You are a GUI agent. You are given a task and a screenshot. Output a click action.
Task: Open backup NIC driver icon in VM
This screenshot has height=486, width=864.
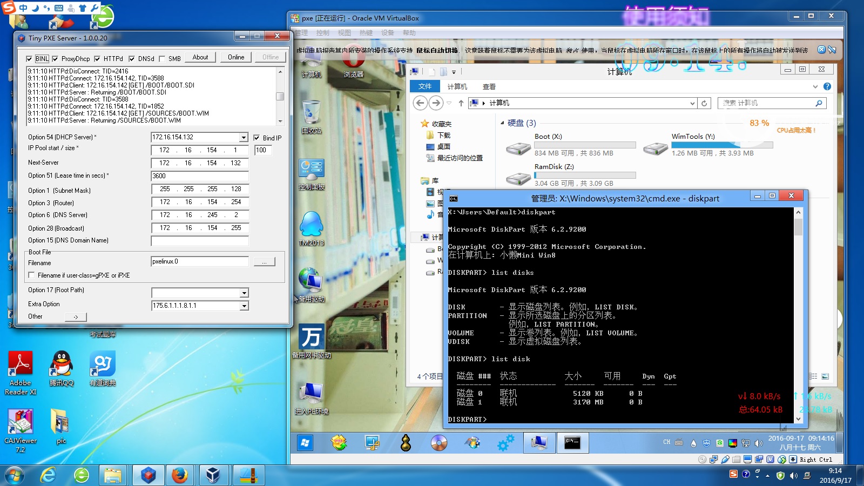click(312, 341)
